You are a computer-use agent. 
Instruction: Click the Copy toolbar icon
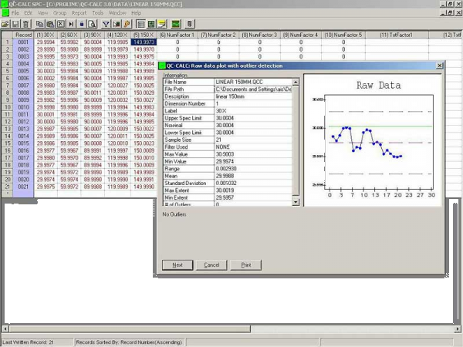39,25
